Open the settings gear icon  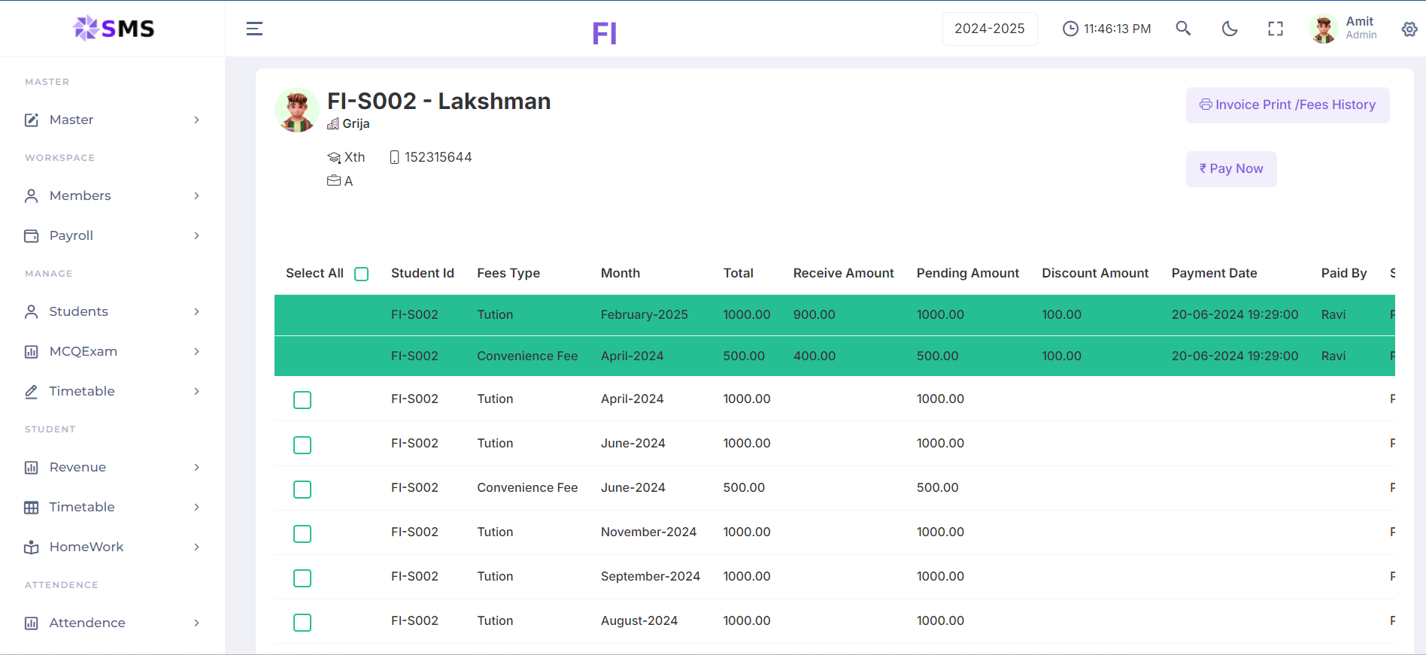coord(1409,29)
